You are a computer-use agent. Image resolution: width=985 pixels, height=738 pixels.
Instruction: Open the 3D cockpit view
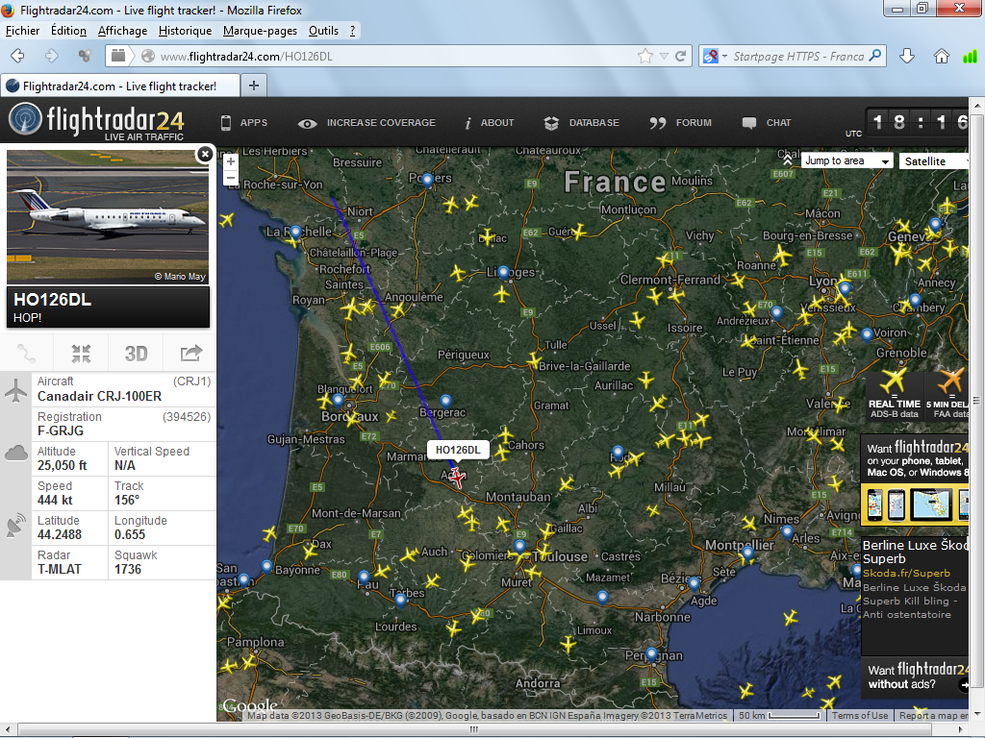136,354
